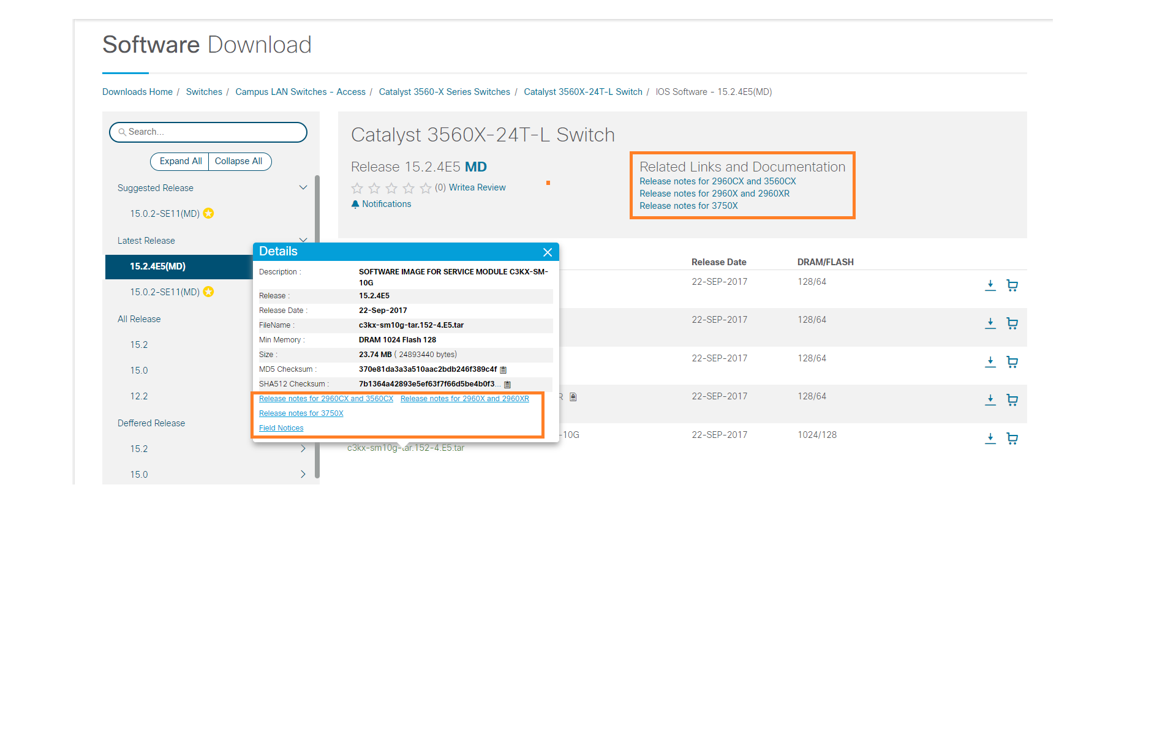
Task: Collapse the Suggested Release section
Action: (x=303, y=187)
